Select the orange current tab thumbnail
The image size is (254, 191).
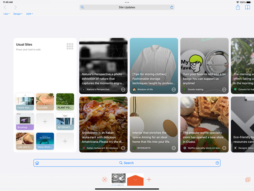pos(135,179)
